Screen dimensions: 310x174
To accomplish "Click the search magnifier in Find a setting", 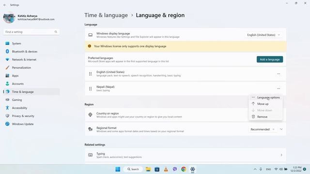I will click(x=56, y=32).
